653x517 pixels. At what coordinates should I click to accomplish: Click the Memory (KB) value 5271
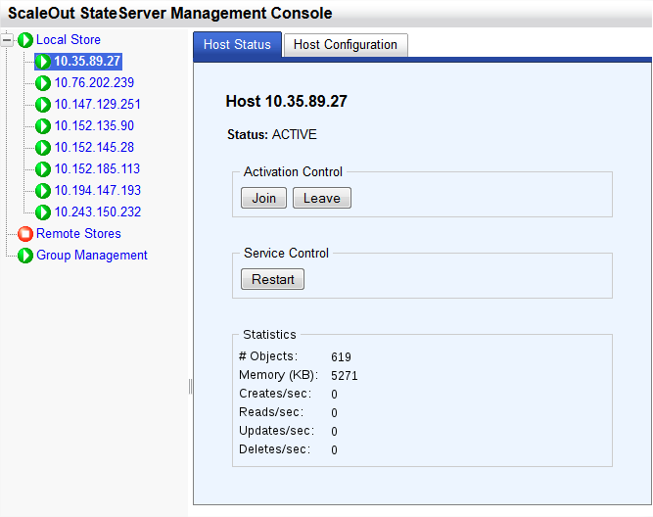pos(345,376)
